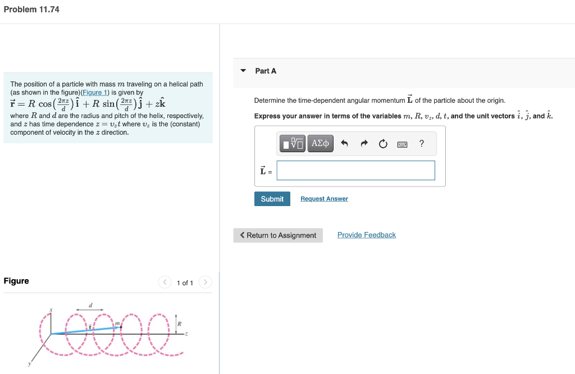Click the next figure chevron arrow
This screenshot has width=575, height=374.
(x=206, y=282)
